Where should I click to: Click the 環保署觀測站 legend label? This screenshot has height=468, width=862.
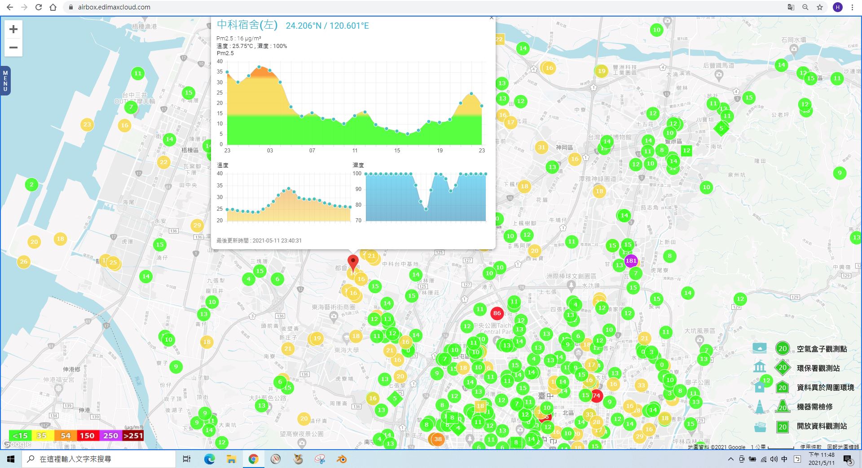tap(818, 368)
